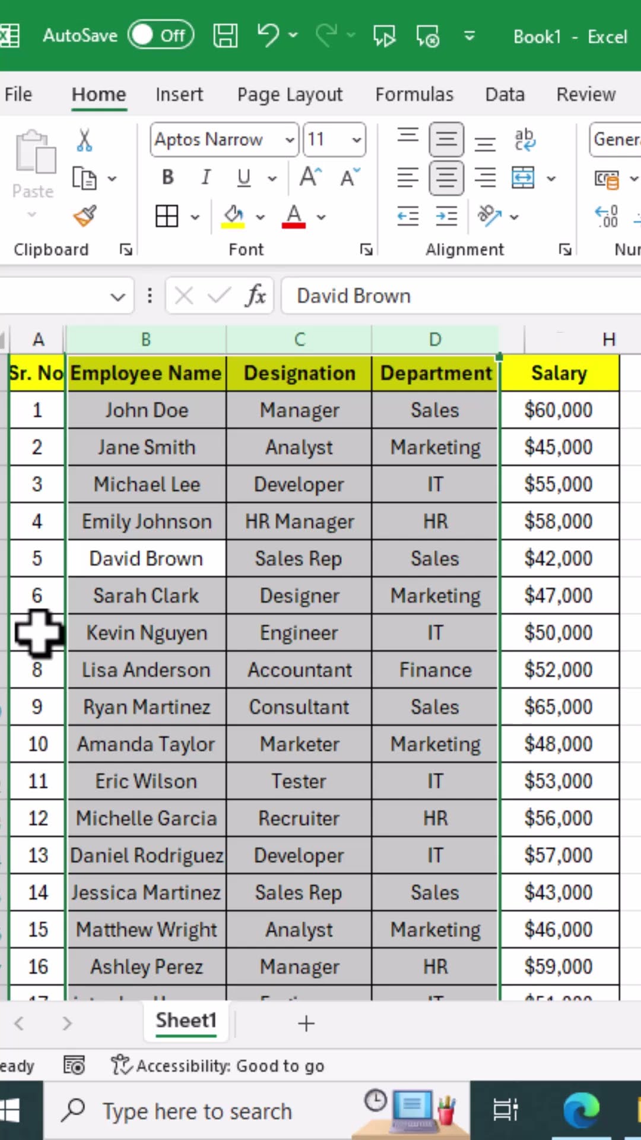Click Align Left icon
This screenshot has width=641, height=1140.
[x=408, y=178]
